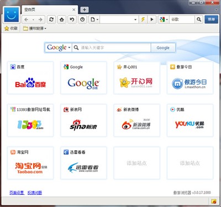Click the Kaixin001 star favicon
The height and width of the screenshot is (207, 221).
point(119,67)
